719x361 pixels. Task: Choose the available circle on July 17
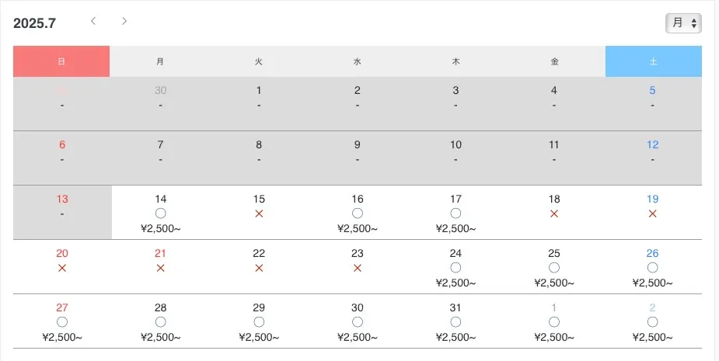click(455, 213)
